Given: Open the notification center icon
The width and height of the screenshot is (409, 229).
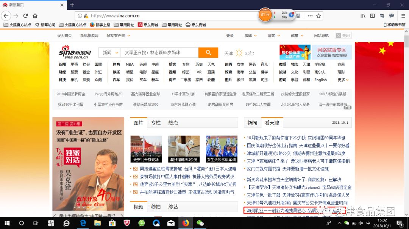Looking at the screenshot, I should click(x=400, y=223).
